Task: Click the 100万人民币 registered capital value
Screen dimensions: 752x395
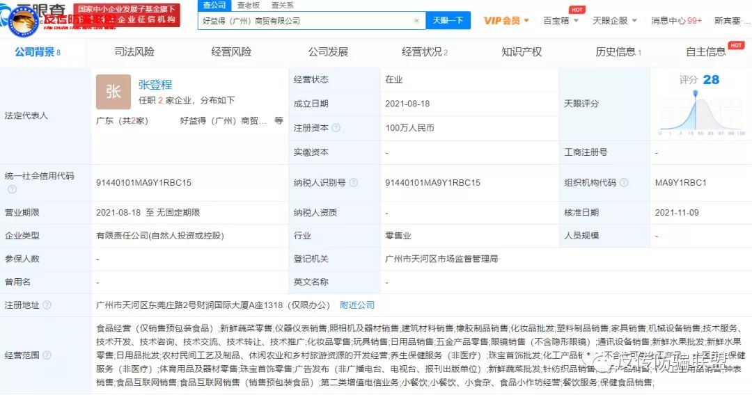Action: coord(409,128)
